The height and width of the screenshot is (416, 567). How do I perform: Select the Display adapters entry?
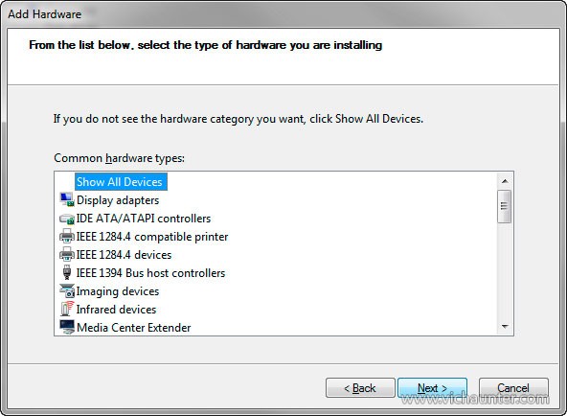[x=118, y=200]
